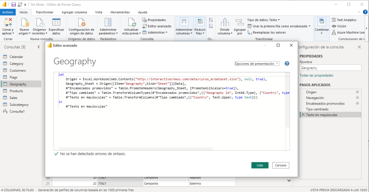369x192 pixels.
Task: Expand the Administrar dropdown in Consulta group
Action: 155,32
